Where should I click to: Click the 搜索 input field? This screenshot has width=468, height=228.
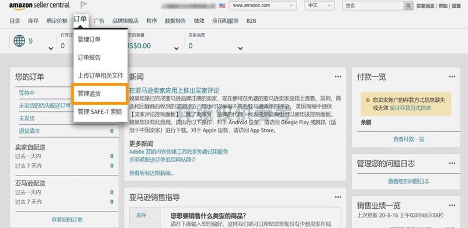[373, 5]
